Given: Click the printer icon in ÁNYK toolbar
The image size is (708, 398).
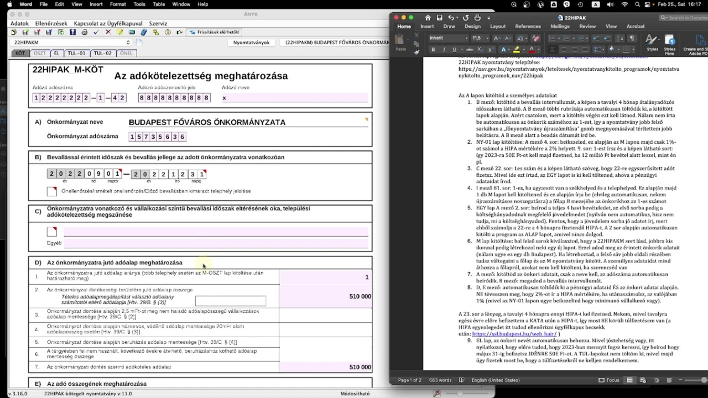Looking at the screenshot, I should [x=85, y=32].
